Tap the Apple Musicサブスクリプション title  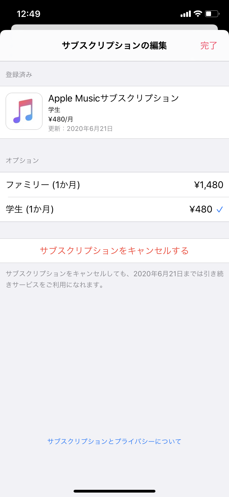click(x=114, y=98)
